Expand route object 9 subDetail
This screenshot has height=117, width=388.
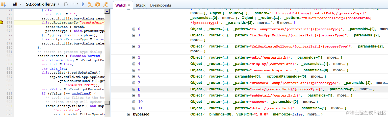tap(134, 96)
